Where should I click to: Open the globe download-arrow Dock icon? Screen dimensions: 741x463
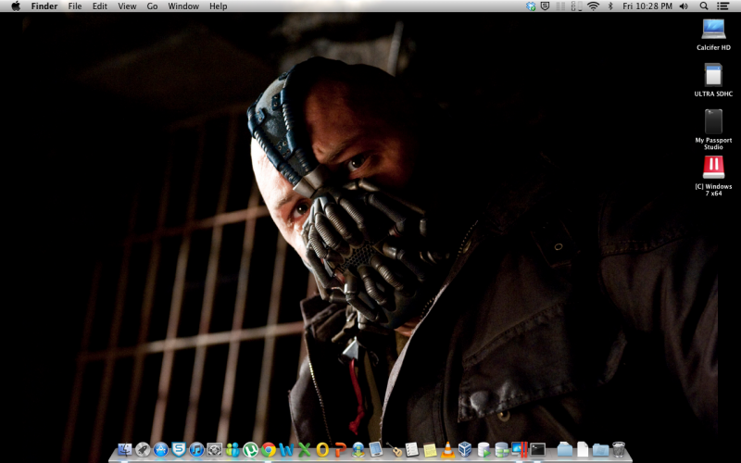click(x=358, y=449)
